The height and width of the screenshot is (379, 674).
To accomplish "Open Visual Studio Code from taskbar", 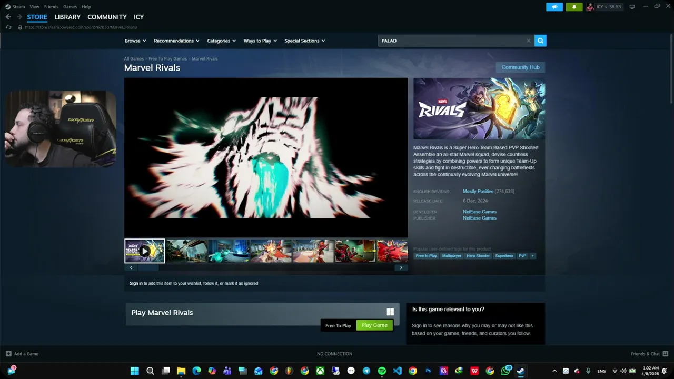I will [397, 371].
